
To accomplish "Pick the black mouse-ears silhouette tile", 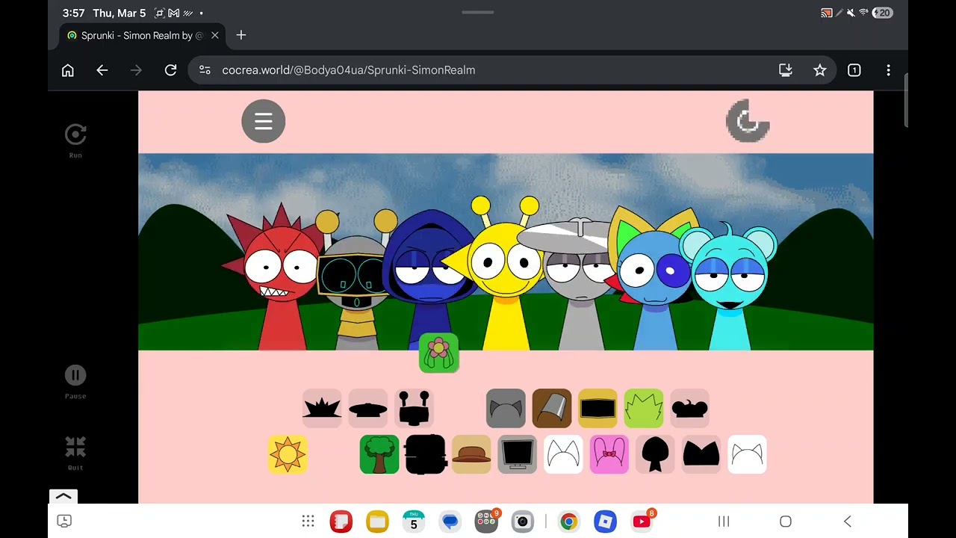I will pos(689,409).
